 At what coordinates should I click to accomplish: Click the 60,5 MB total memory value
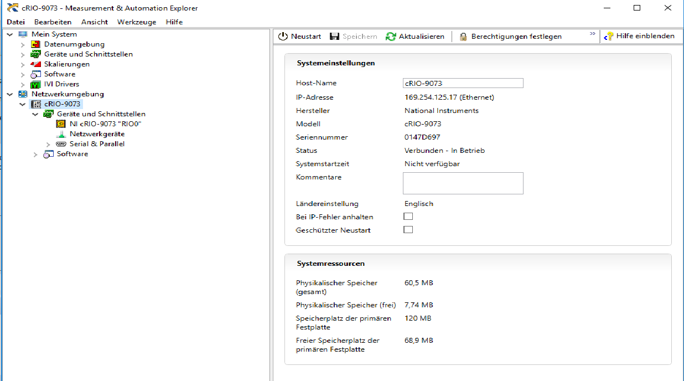tap(419, 283)
